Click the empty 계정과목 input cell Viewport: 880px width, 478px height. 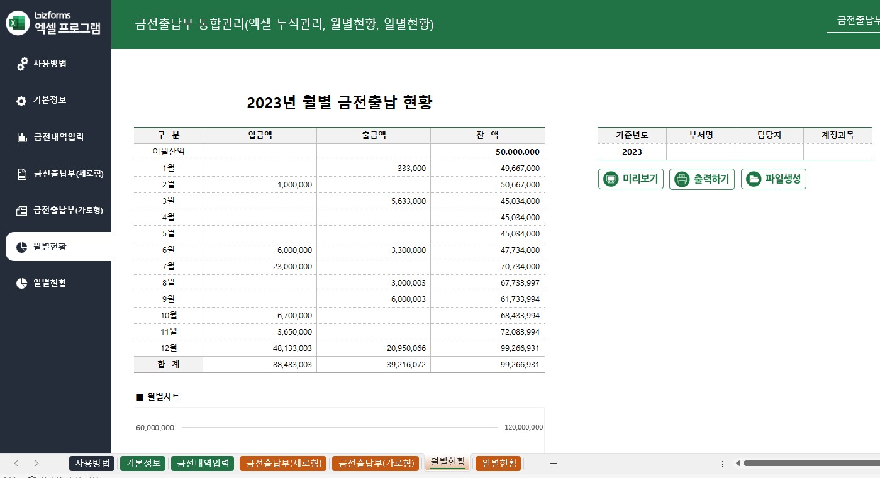click(x=838, y=152)
